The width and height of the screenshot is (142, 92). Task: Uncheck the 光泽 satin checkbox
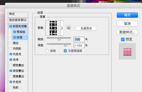point(11,60)
